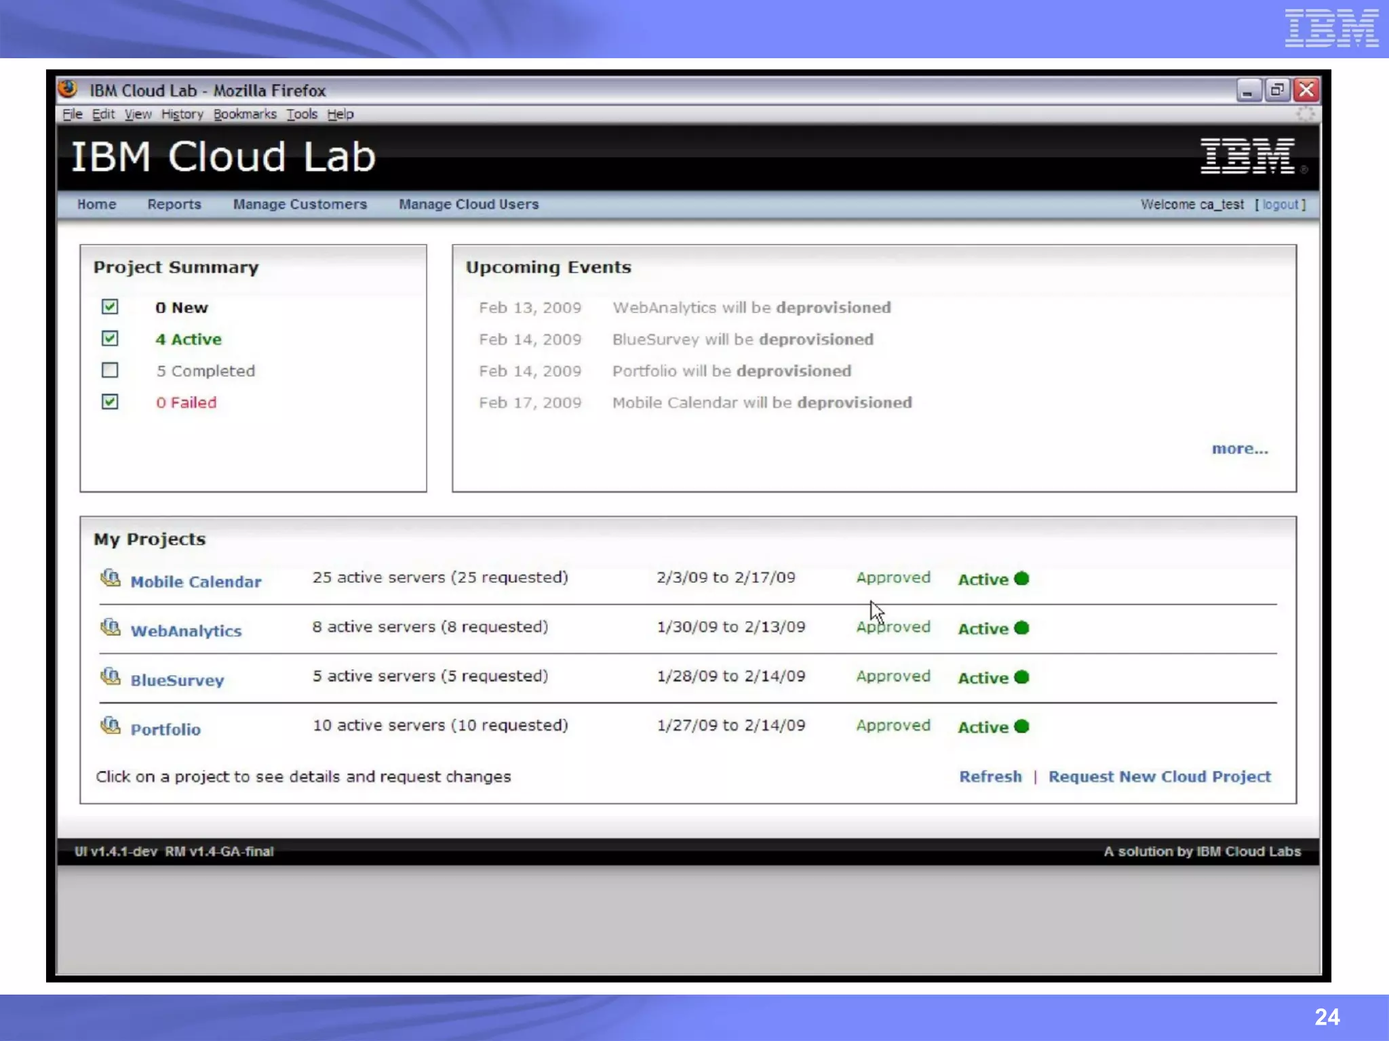The width and height of the screenshot is (1389, 1041).
Task: Click the Portfolio project icon
Action: point(111,726)
